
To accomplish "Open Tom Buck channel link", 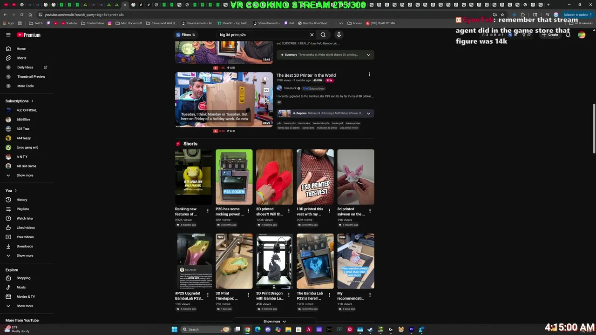I will 290,88.
